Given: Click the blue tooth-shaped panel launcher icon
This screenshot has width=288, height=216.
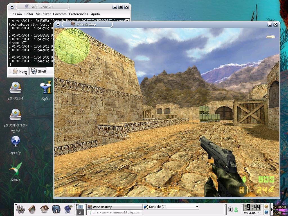Looking at the screenshot, I should 56,209.
